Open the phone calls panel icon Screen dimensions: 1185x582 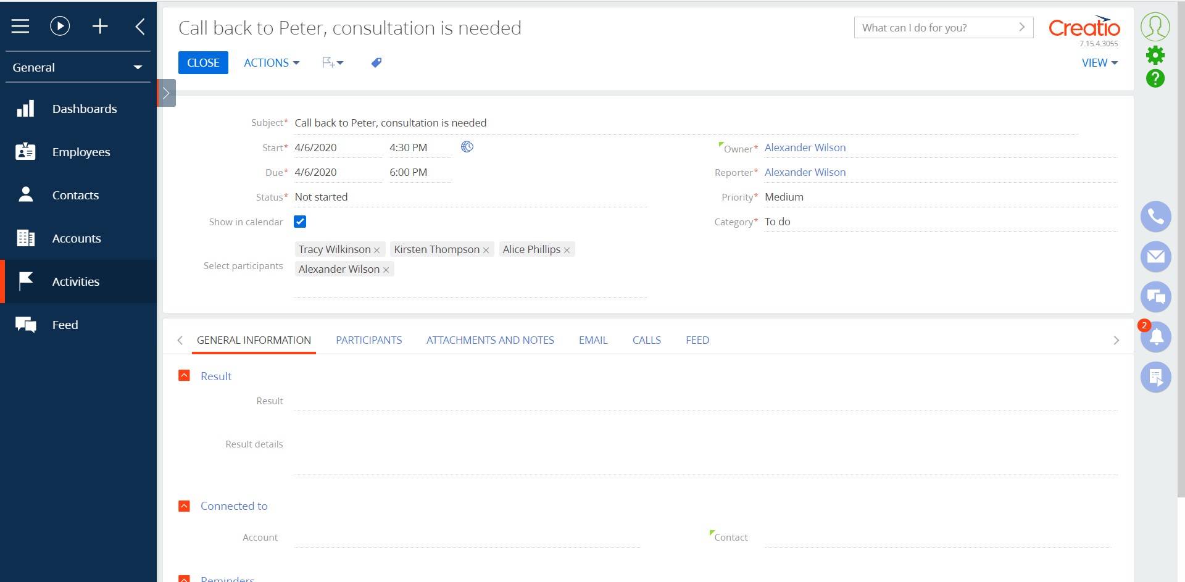point(1155,217)
